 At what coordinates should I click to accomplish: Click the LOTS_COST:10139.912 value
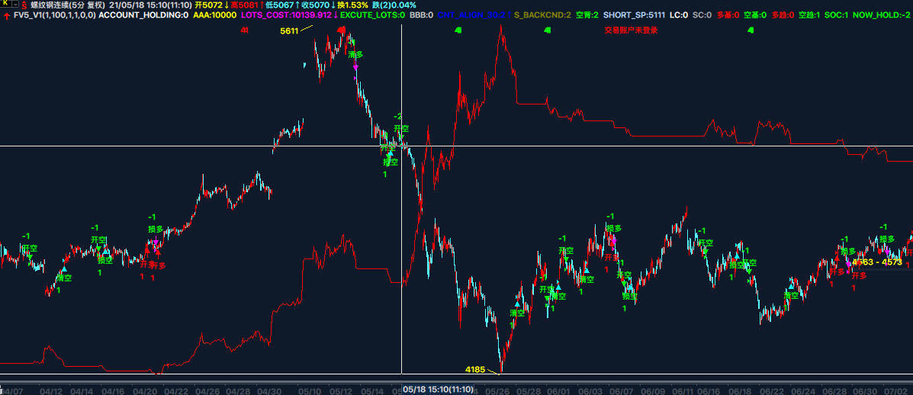coord(286,15)
